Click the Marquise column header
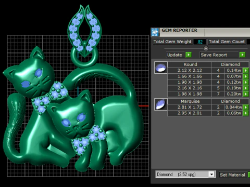 190,101
